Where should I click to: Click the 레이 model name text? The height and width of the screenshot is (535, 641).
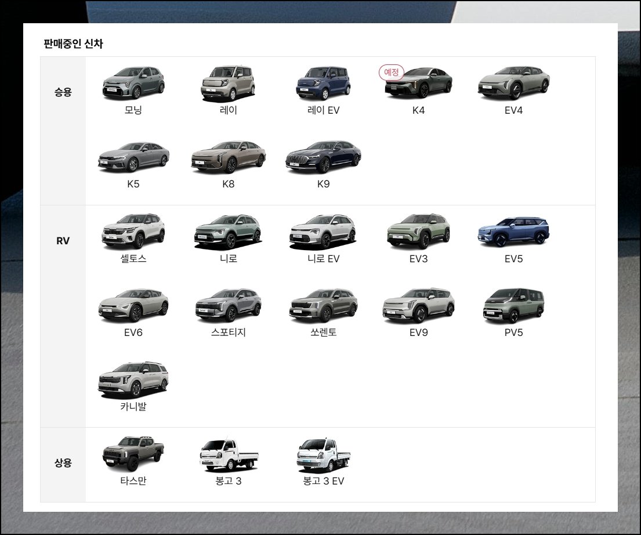(x=228, y=110)
